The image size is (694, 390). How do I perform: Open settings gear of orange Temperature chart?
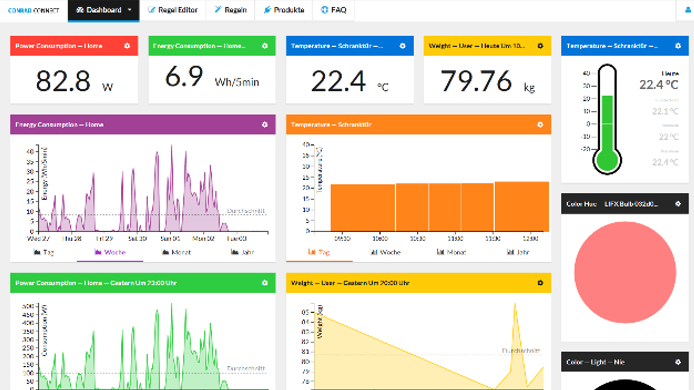540,125
